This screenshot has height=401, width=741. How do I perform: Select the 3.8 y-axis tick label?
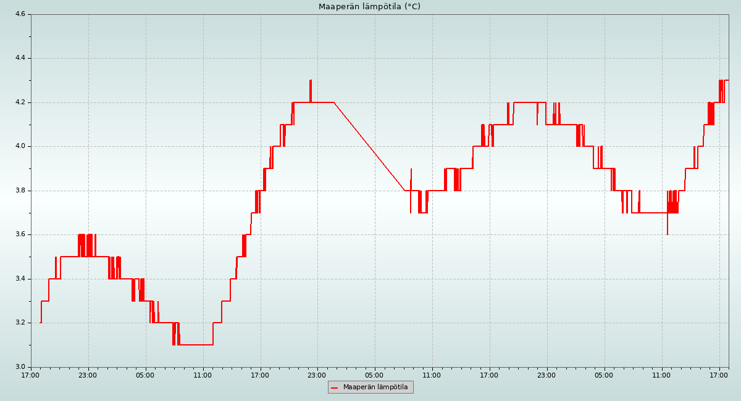20,191
